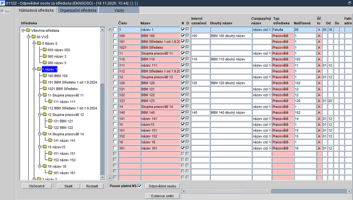Click Dlouhý název cell BBM 100 dlouhý název
Screen dimensions: 353x200
[x=231, y=36]
